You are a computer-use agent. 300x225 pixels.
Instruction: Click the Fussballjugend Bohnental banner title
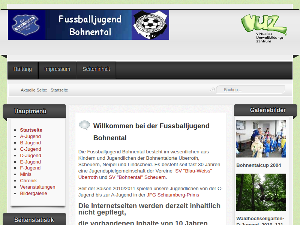90,25
